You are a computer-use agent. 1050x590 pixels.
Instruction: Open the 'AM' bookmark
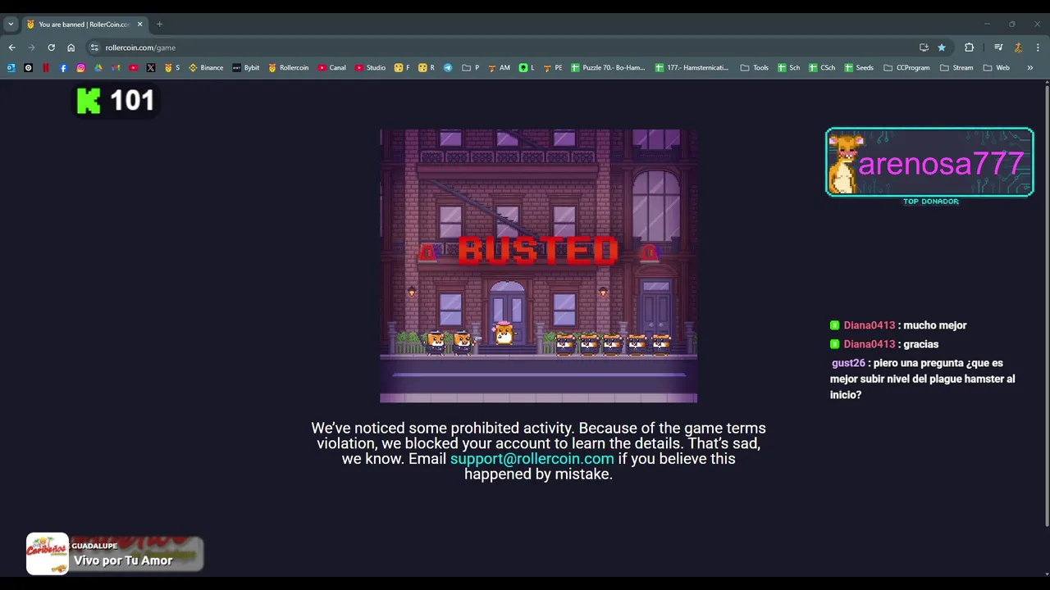coord(499,68)
